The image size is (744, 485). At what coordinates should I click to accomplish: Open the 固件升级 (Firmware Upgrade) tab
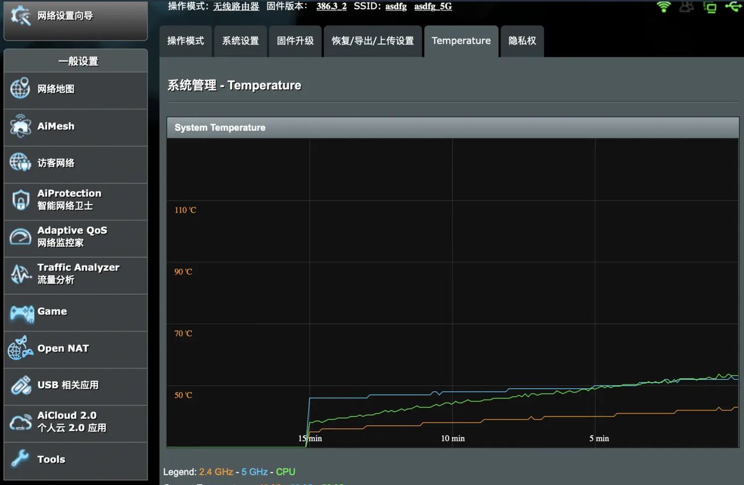coord(295,41)
